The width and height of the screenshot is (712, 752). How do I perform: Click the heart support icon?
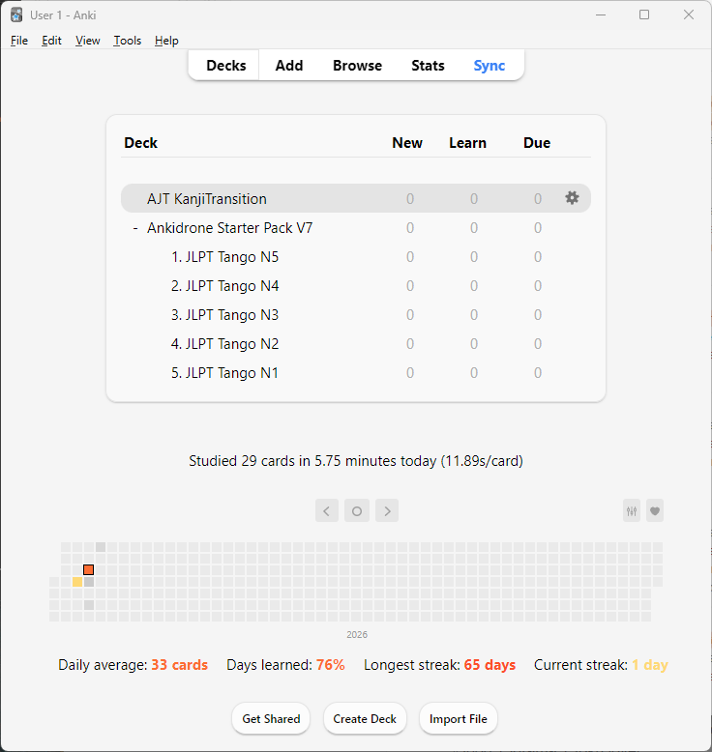[655, 510]
